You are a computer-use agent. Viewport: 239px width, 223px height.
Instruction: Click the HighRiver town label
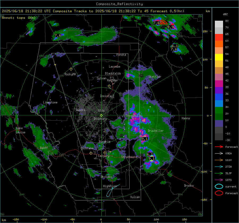[x=110, y=186]
